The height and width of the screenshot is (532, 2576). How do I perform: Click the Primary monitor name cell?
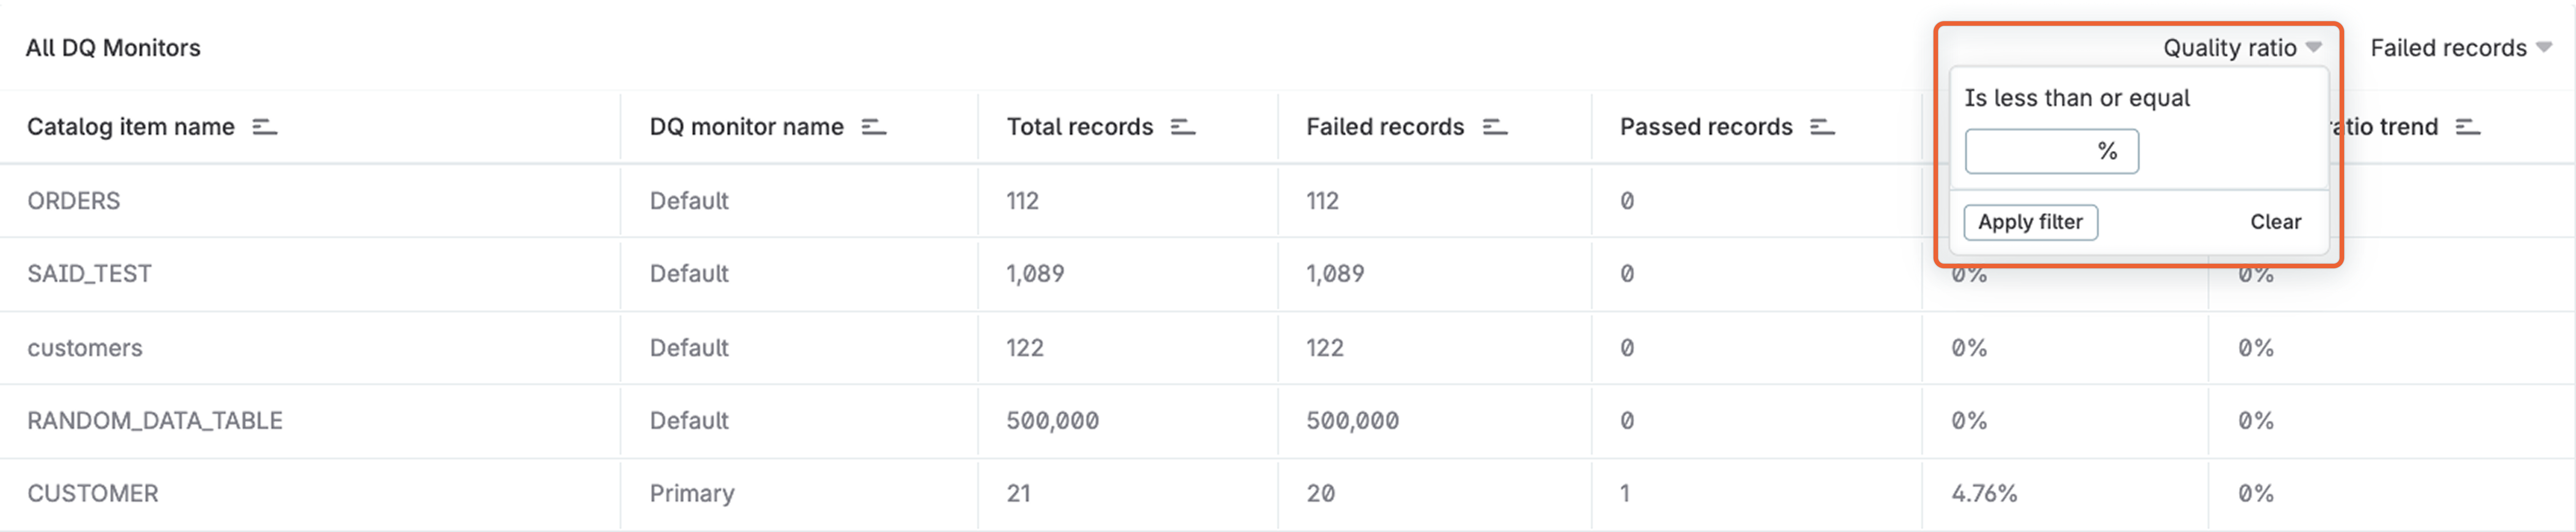pos(692,494)
